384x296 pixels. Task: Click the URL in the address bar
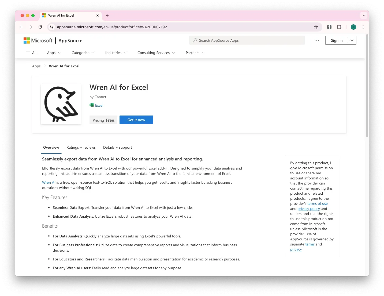point(112,27)
